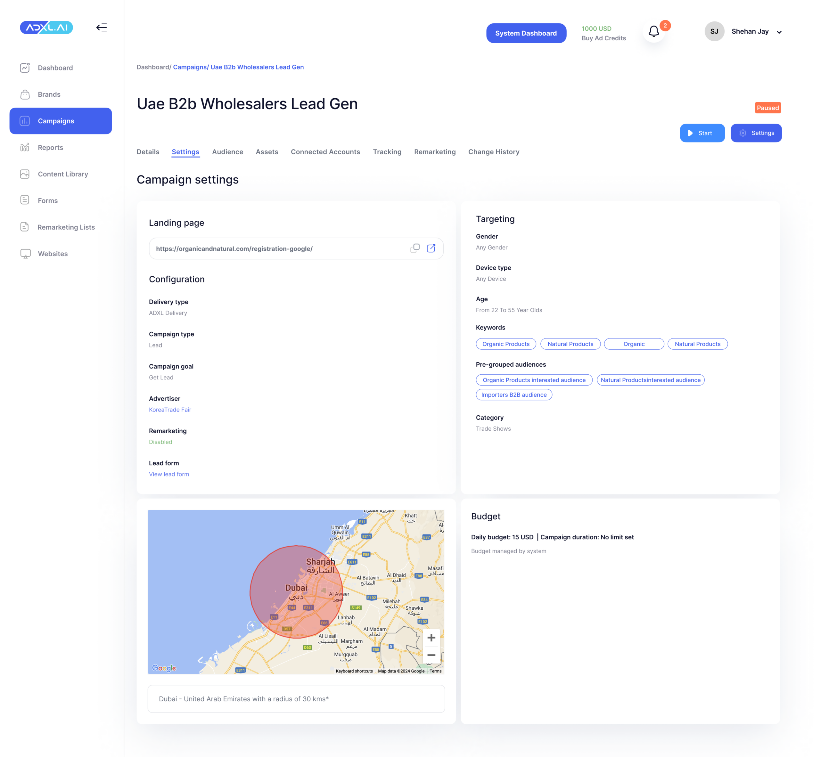Select Importers B2B audience chip
Screen dimensions: 820x757
[513, 395]
